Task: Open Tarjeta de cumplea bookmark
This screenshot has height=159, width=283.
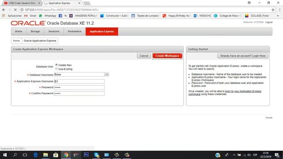Action: pos(145,16)
